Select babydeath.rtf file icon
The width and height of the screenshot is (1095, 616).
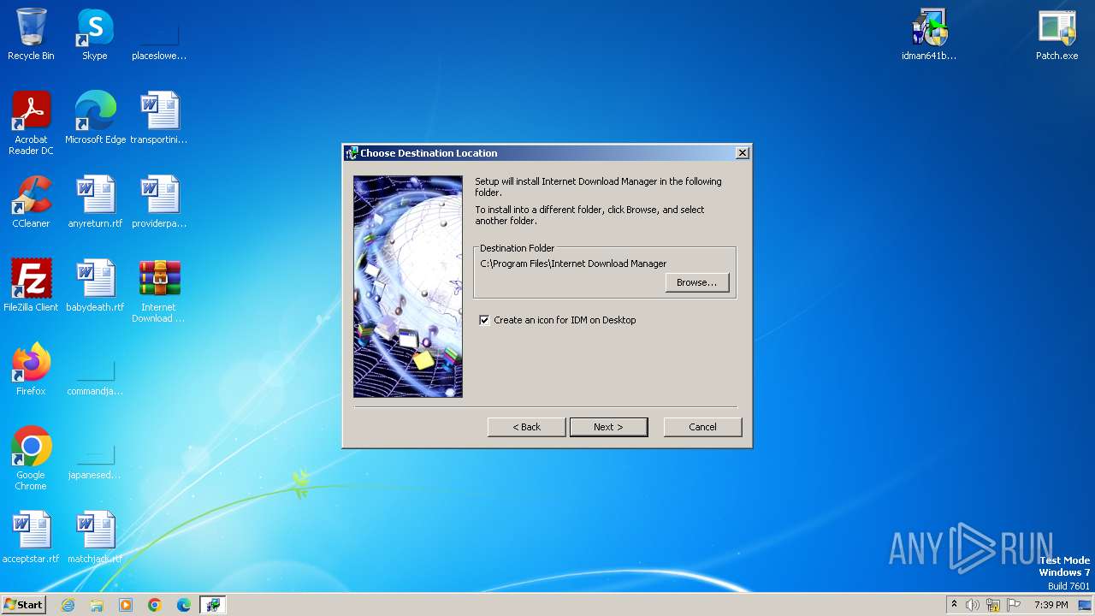point(95,286)
